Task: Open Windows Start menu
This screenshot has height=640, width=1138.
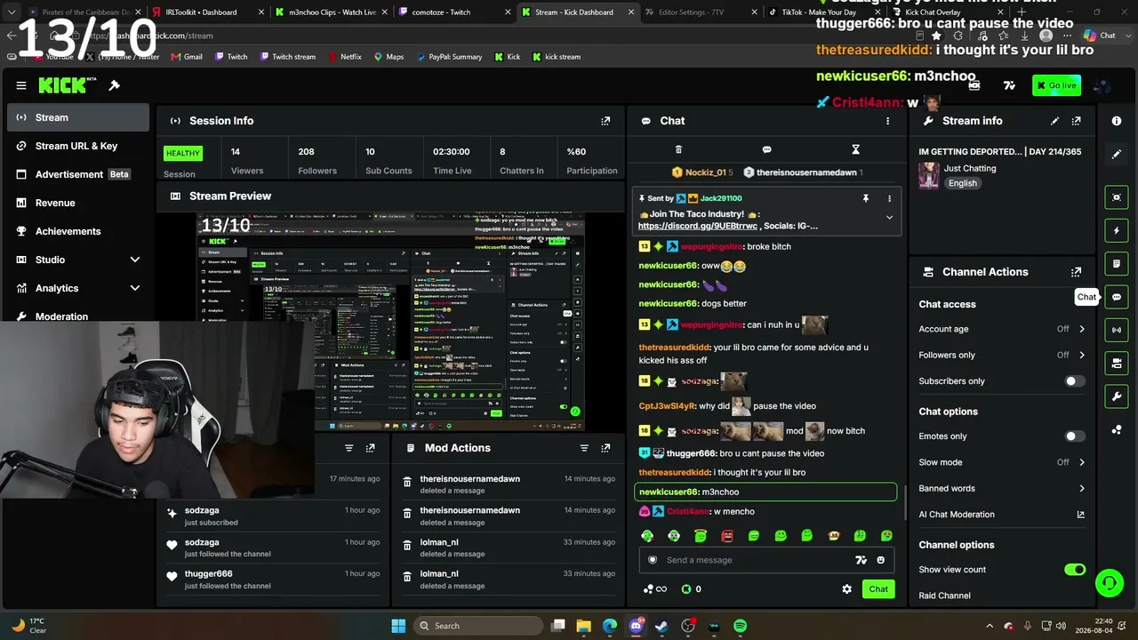Action: [x=398, y=626]
